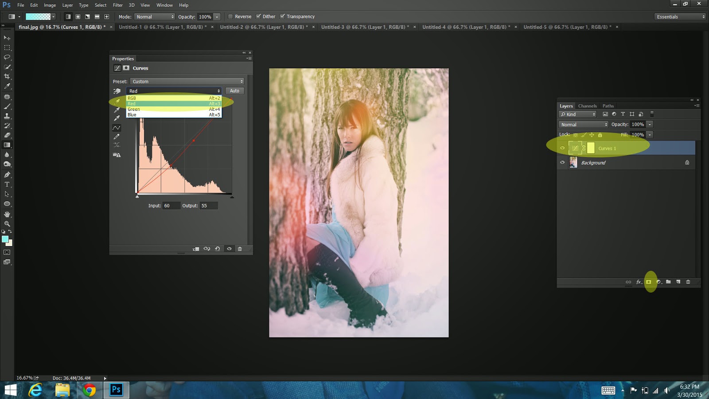Select the Linear Gradient style button
The width and height of the screenshot is (709, 399).
(68, 17)
